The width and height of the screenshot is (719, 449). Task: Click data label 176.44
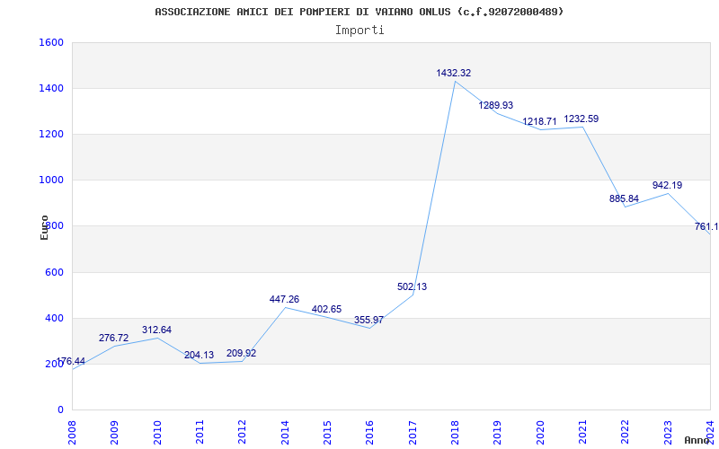(71, 361)
